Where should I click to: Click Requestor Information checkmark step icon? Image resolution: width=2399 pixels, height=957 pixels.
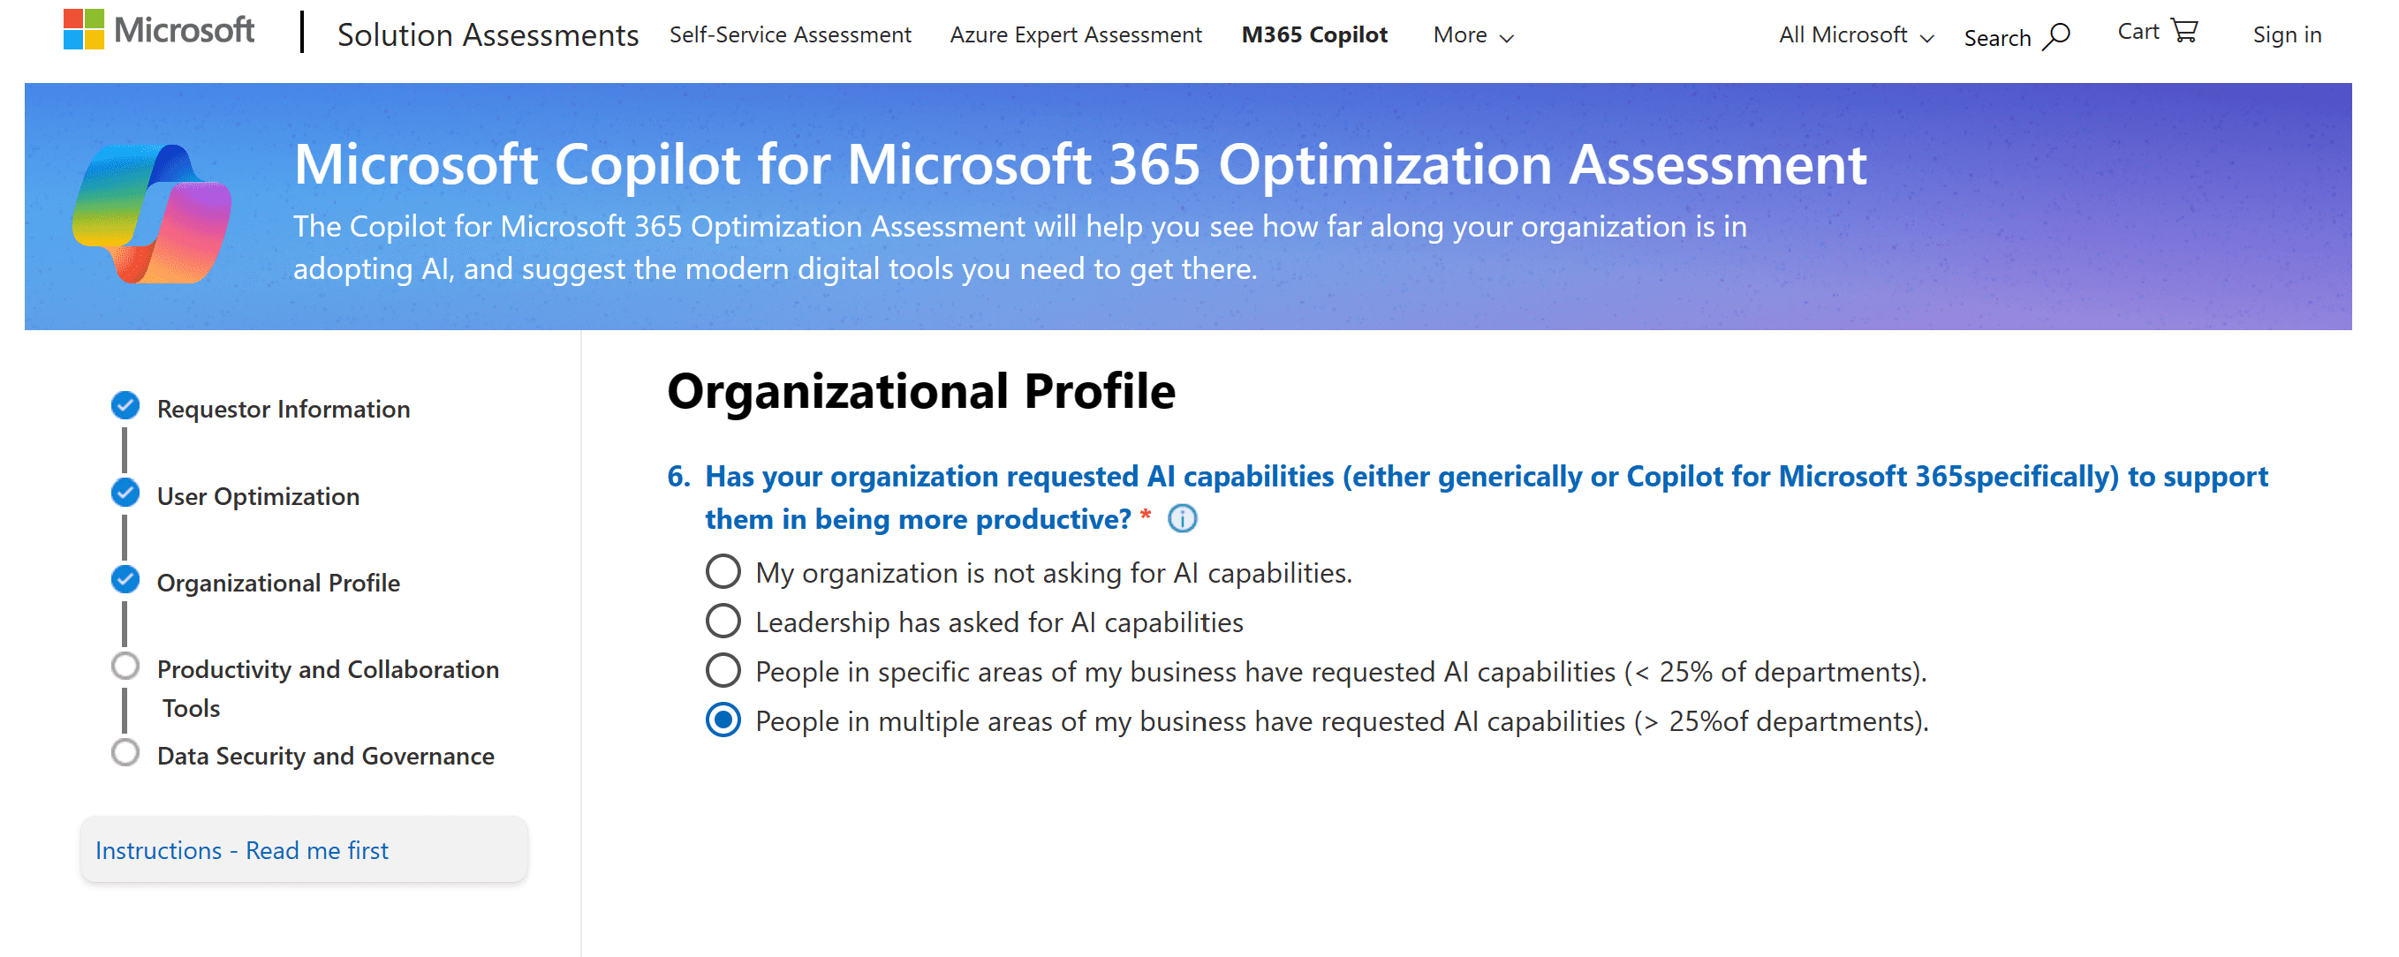pyautogui.click(x=125, y=406)
